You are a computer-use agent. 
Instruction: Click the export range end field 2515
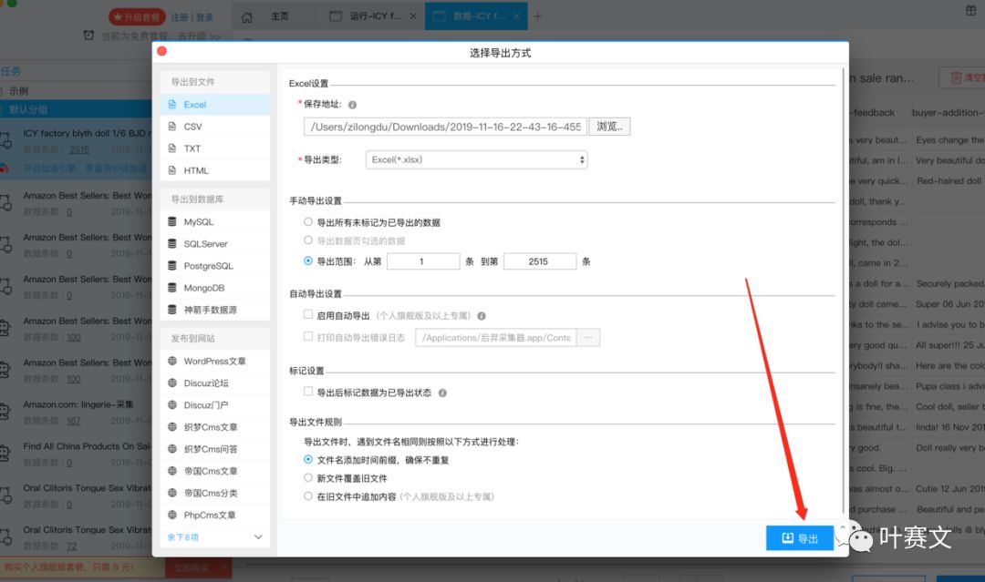(539, 261)
